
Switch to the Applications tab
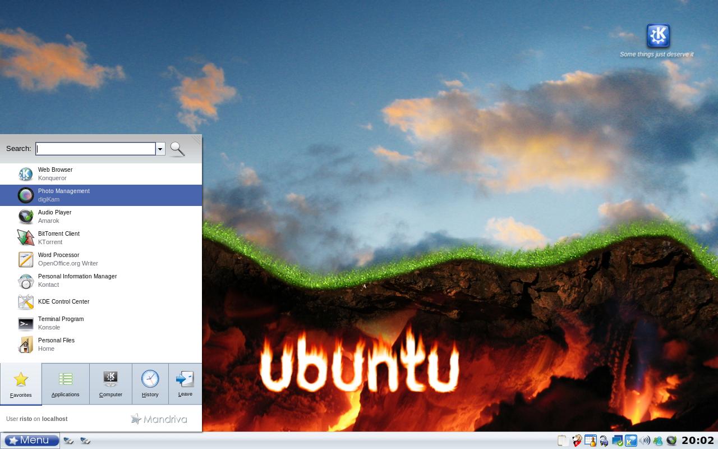(66, 384)
